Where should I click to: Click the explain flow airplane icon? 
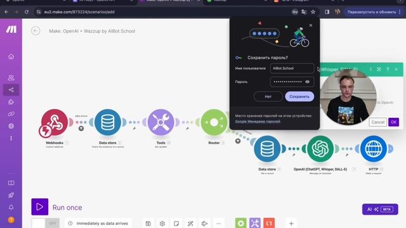point(204,224)
